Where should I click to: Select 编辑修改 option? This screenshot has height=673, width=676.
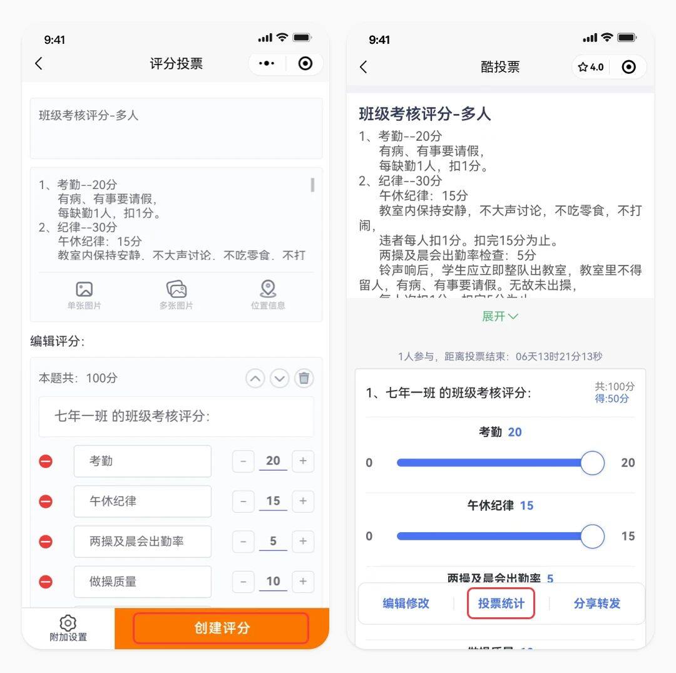[406, 603]
